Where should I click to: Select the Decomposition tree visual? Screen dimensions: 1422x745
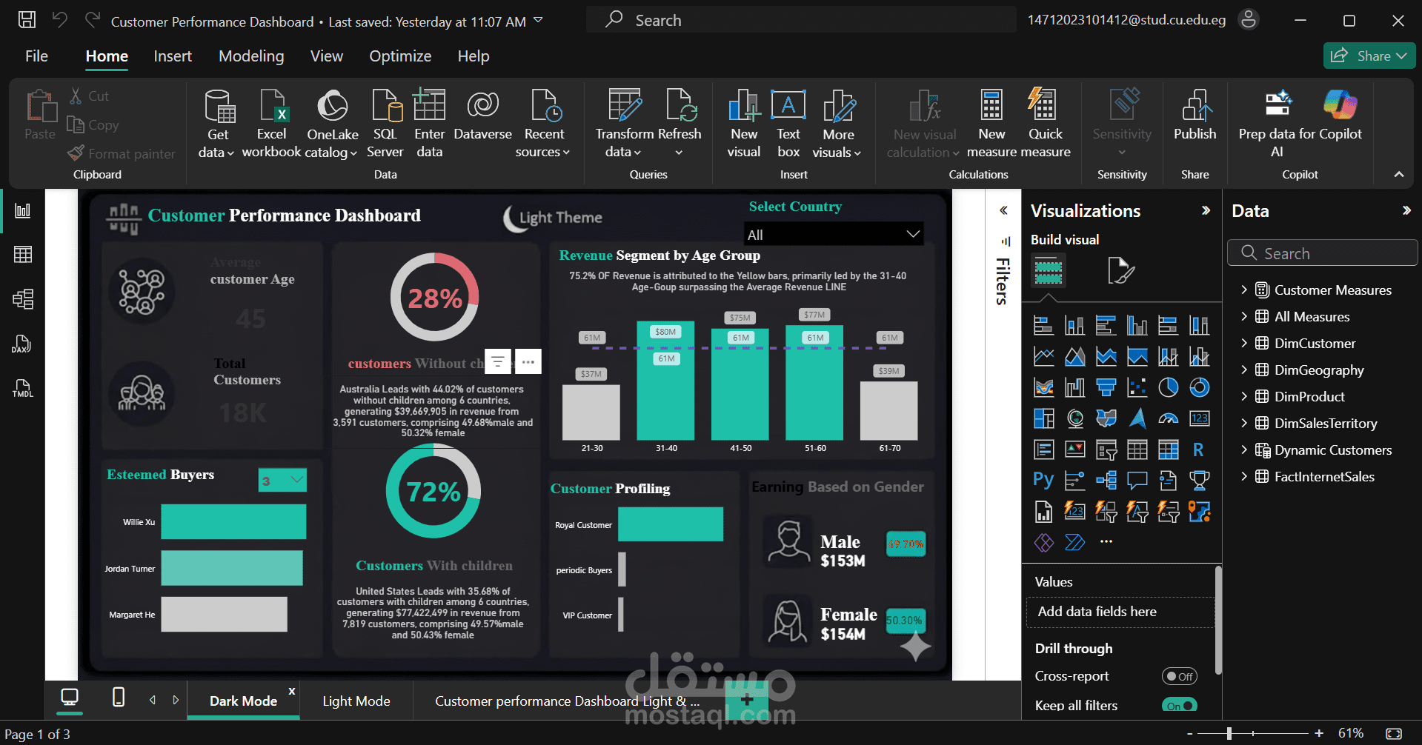pos(1106,481)
